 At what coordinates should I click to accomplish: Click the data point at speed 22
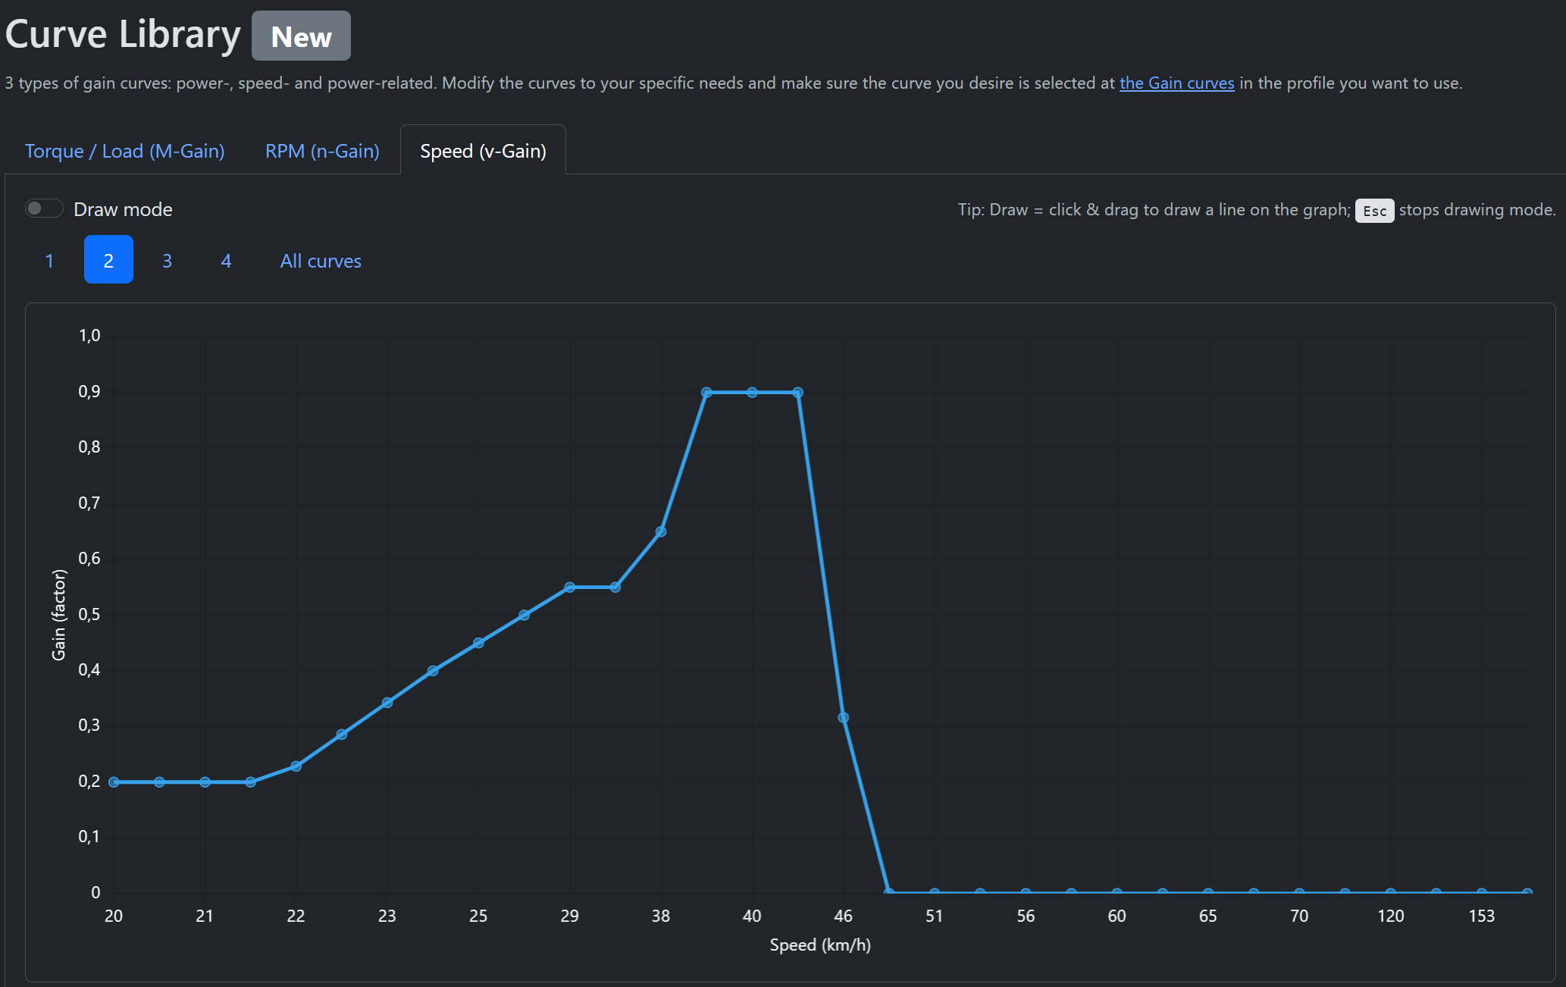(x=296, y=766)
